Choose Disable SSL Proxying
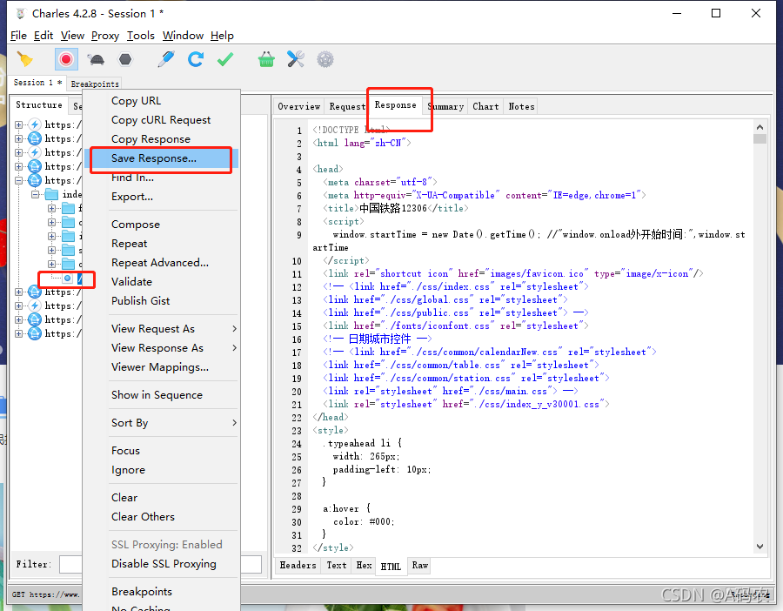 tap(160, 563)
